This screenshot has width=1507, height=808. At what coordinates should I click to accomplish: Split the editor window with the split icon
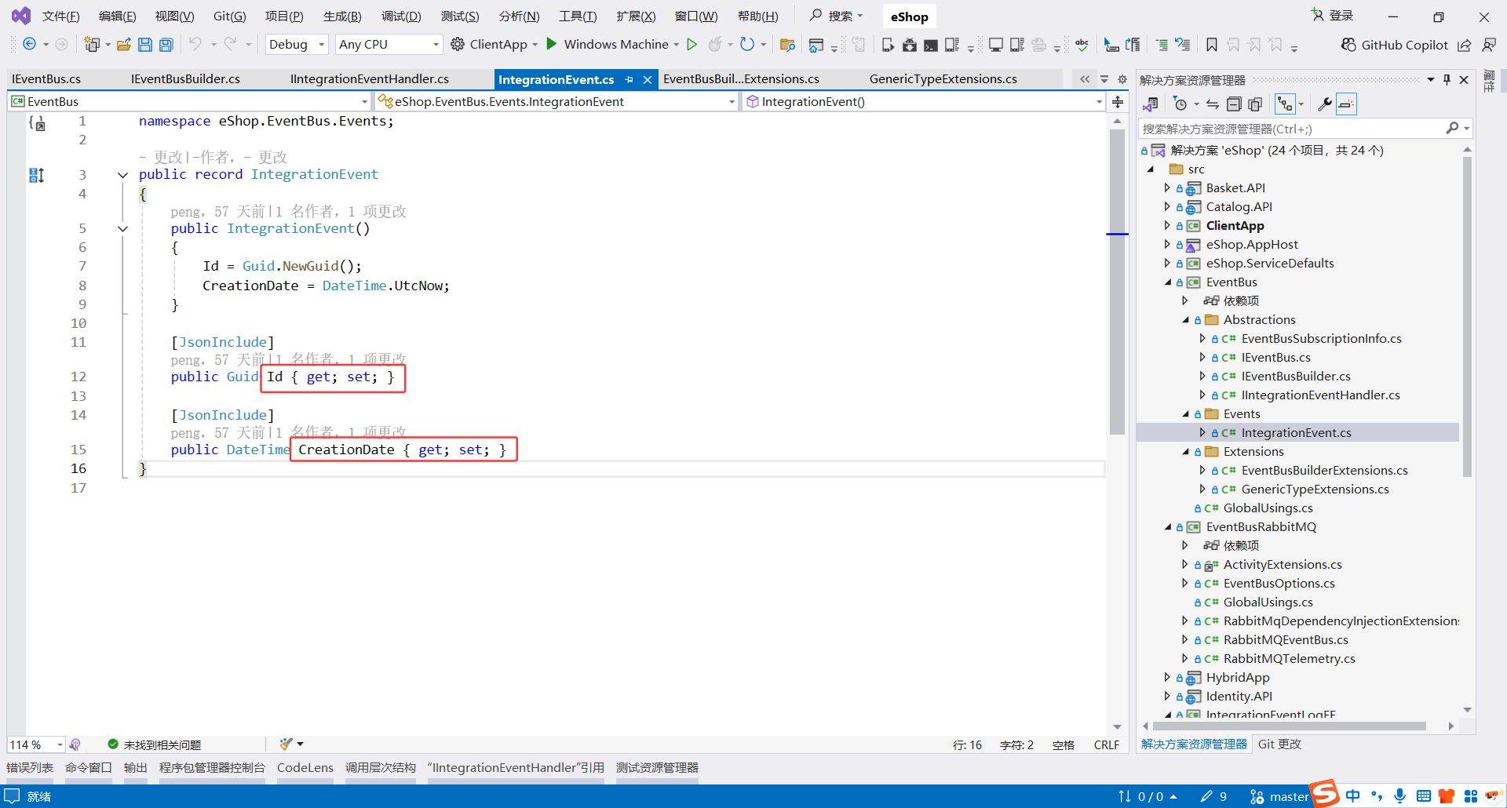[1118, 102]
